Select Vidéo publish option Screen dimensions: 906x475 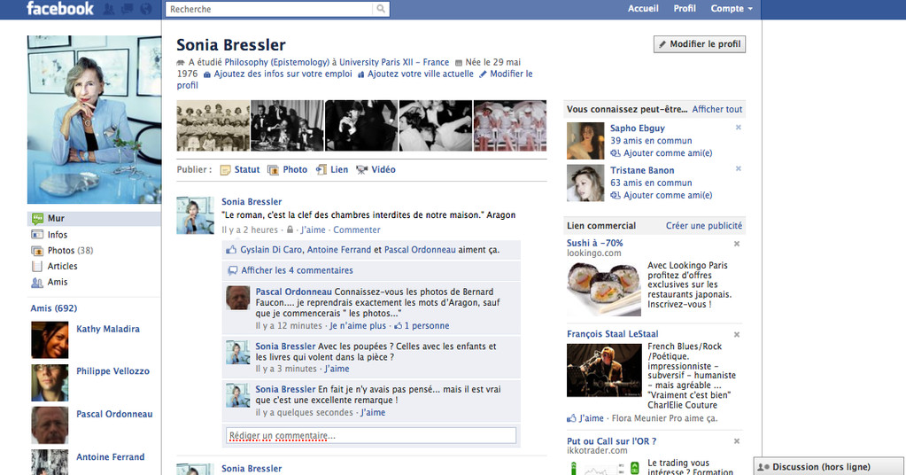point(376,169)
